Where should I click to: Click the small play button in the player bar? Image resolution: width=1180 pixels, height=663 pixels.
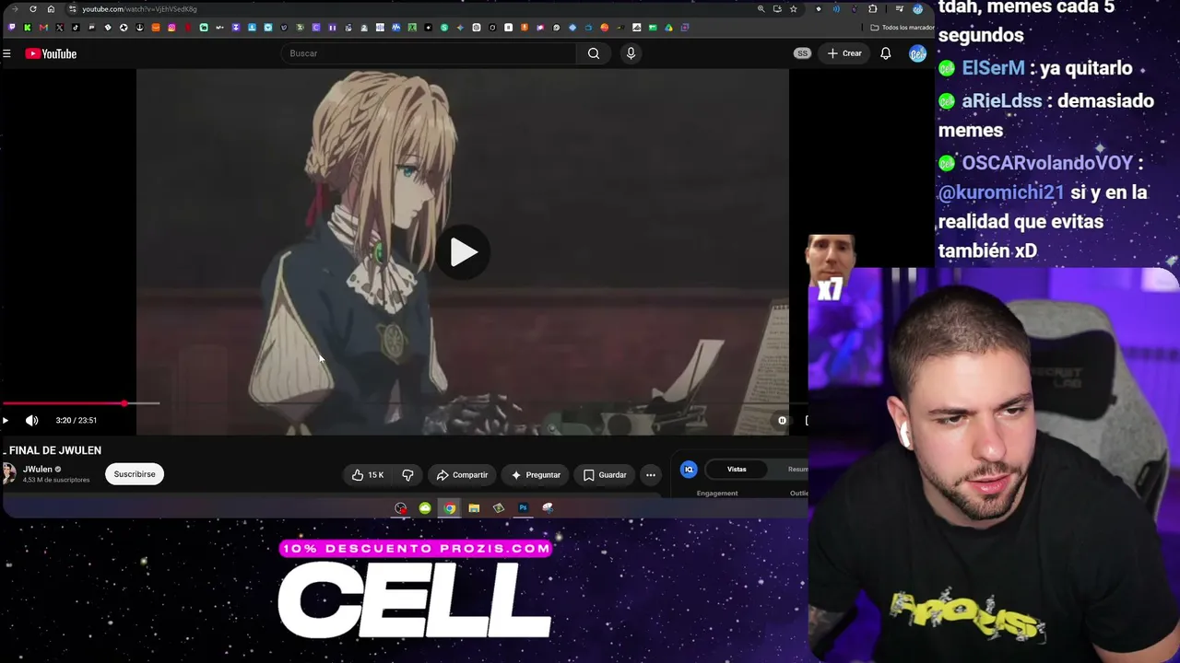tap(6, 421)
